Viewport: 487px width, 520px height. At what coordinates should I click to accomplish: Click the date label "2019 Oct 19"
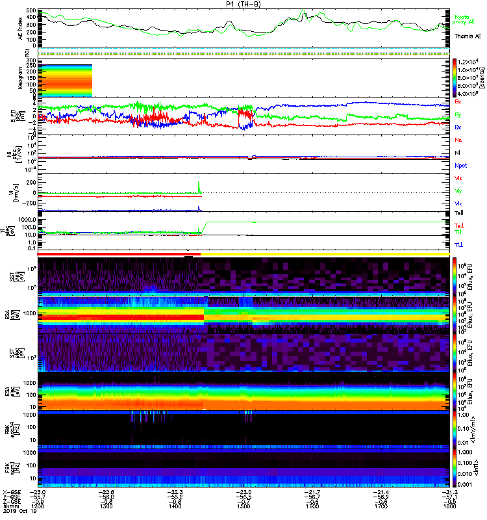tap(20, 511)
